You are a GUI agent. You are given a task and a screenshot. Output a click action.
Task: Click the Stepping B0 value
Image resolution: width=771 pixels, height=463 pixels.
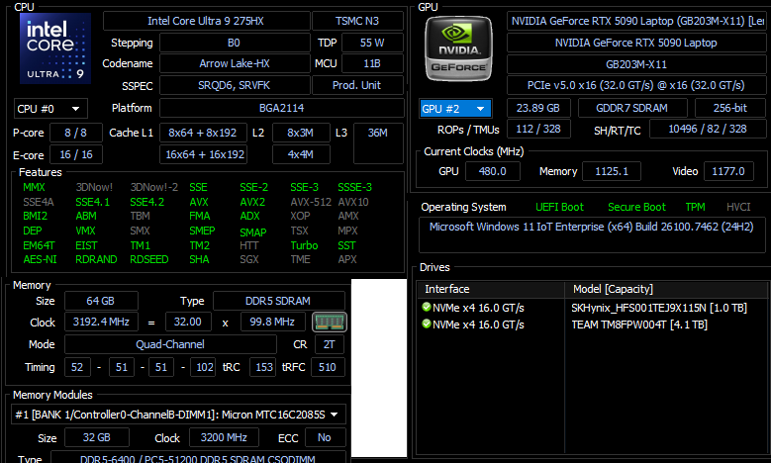point(235,43)
